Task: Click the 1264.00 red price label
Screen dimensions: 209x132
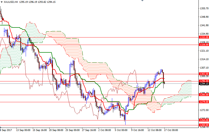Action: coord(204,120)
